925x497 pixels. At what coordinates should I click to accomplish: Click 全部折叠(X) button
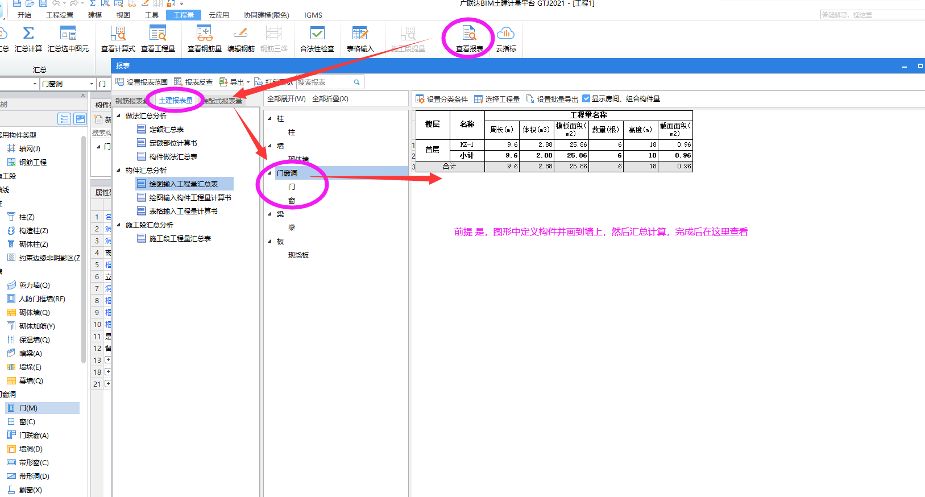(x=330, y=98)
